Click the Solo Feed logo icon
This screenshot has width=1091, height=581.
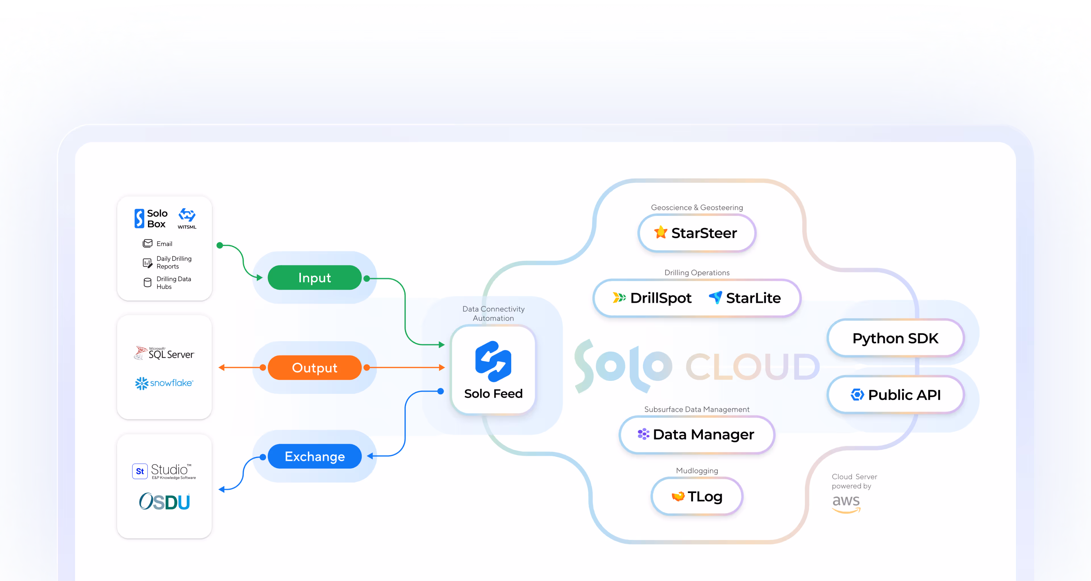(493, 361)
